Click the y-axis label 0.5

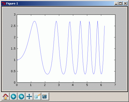(13, 71)
